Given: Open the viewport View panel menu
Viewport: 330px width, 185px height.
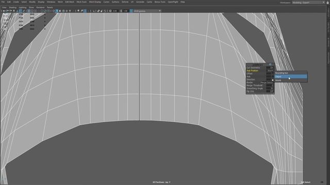Looking at the screenshot, I should 4,7.
